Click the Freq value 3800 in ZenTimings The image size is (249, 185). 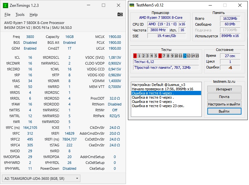click(x=30, y=37)
